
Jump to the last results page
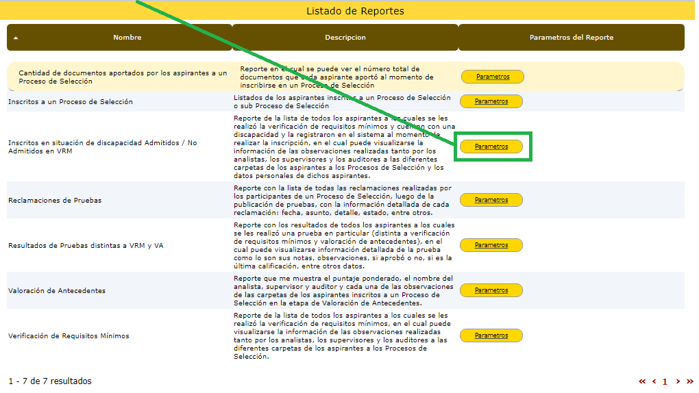[689, 381]
